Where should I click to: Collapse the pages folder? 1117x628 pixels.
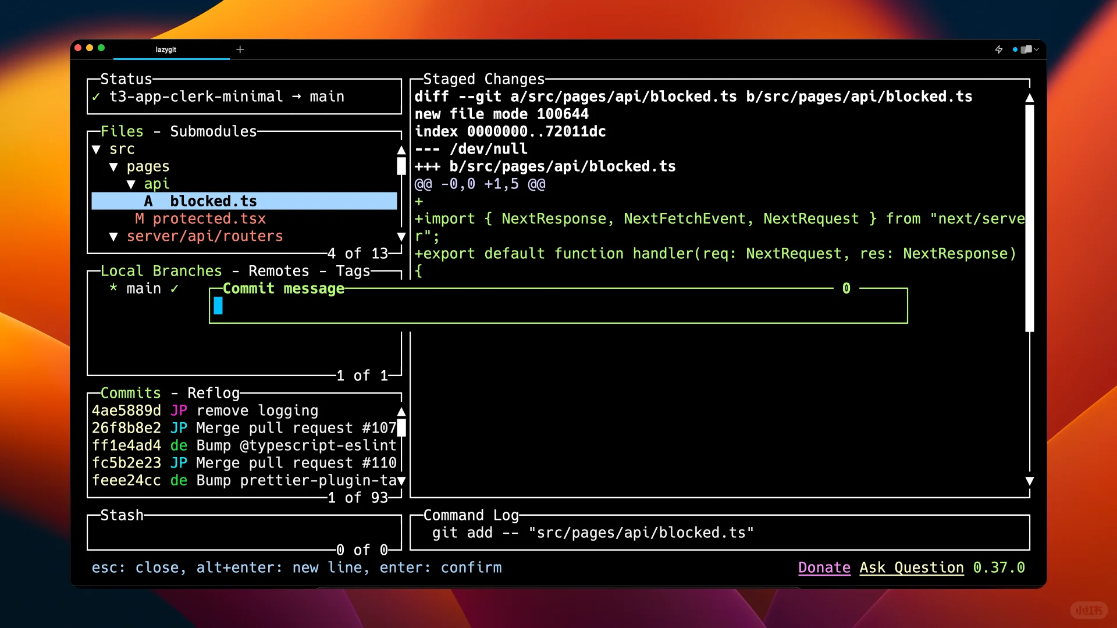point(114,167)
